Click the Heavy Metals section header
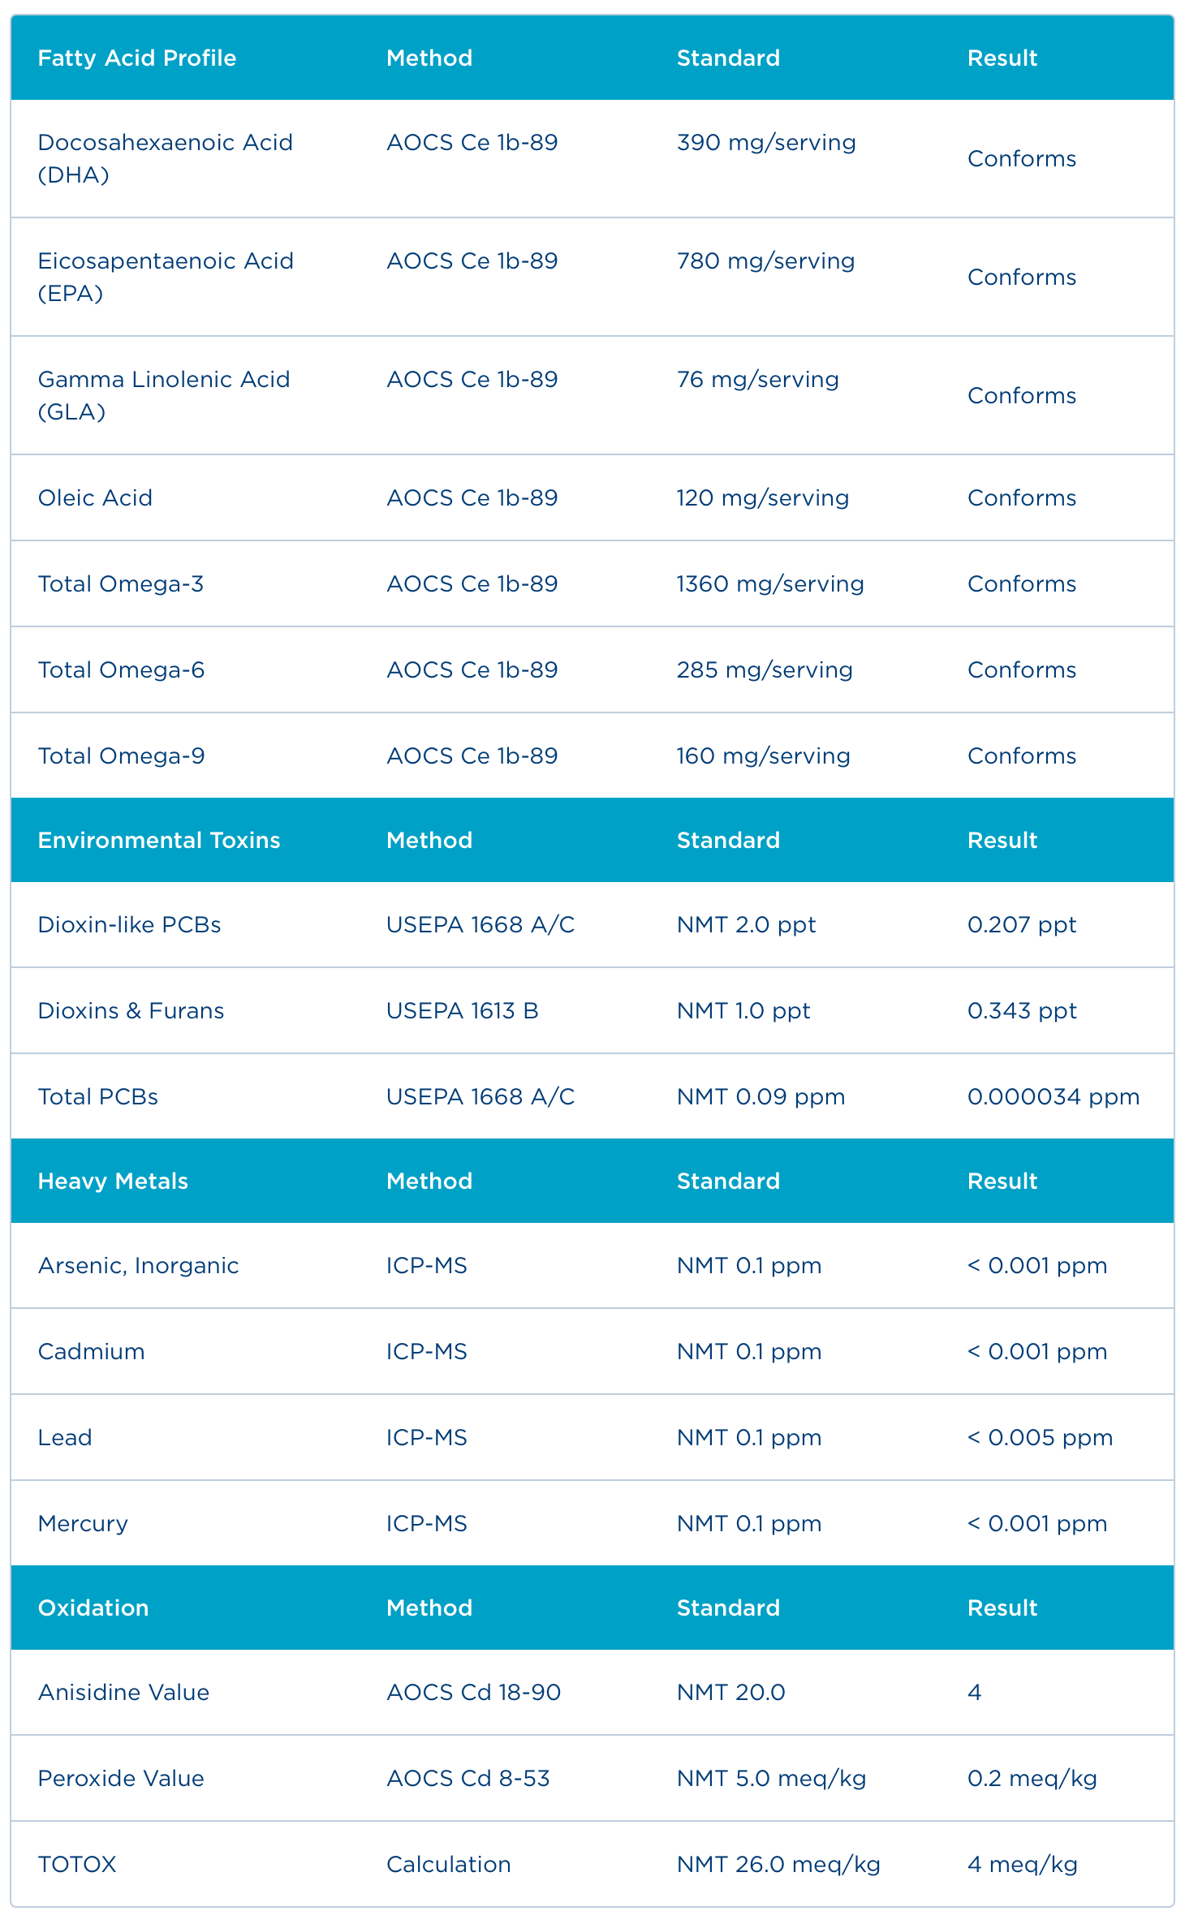 (x=113, y=1181)
